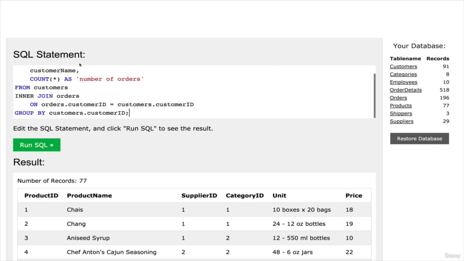Open the Suppliers table link
The image size is (464, 261).
click(401, 121)
